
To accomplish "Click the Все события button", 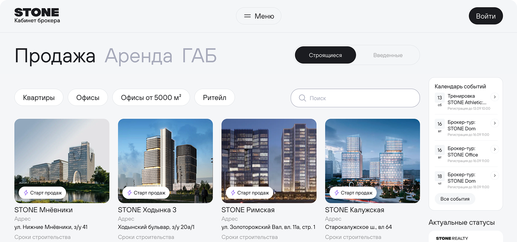I will point(455,199).
